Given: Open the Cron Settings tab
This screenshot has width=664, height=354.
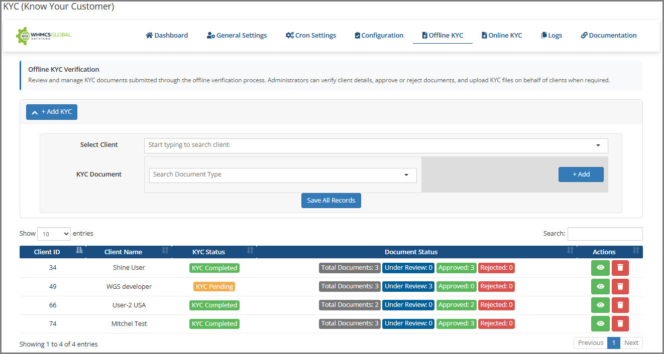Looking at the screenshot, I should click(311, 36).
